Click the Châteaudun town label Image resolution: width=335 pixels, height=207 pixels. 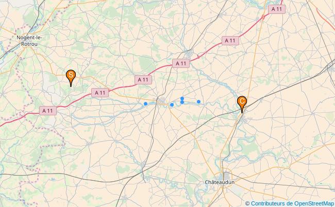click(220, 182)
